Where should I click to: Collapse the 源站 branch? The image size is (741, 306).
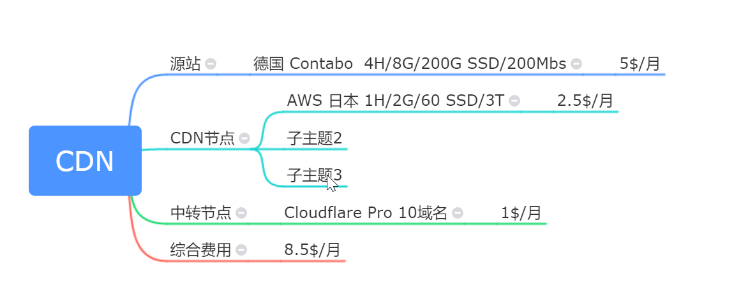(x=211, y=64)
